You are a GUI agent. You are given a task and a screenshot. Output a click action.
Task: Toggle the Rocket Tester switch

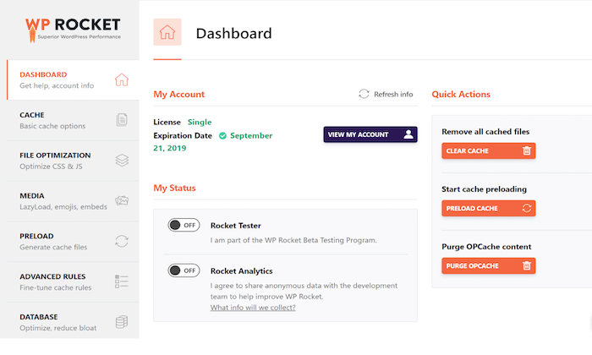[184, 225]
